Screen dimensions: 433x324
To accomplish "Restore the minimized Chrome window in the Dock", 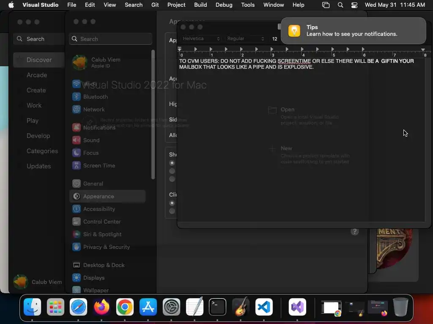I will click(331, 308).
